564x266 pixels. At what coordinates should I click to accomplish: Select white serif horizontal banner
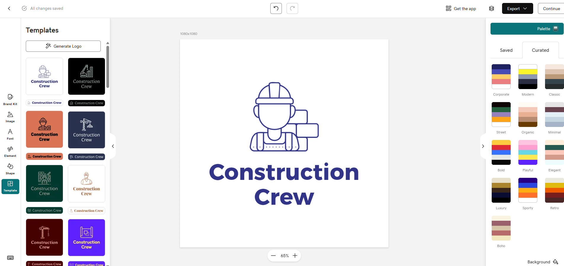pos(87,211)
